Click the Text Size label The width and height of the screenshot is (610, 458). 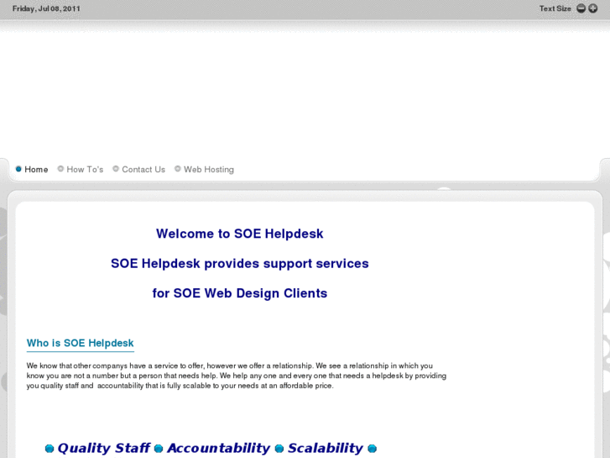point(555,8)
